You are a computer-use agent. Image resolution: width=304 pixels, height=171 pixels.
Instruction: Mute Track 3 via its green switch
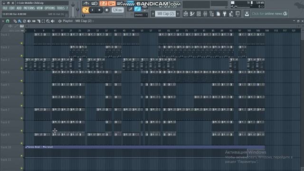[x=21, y=68]
